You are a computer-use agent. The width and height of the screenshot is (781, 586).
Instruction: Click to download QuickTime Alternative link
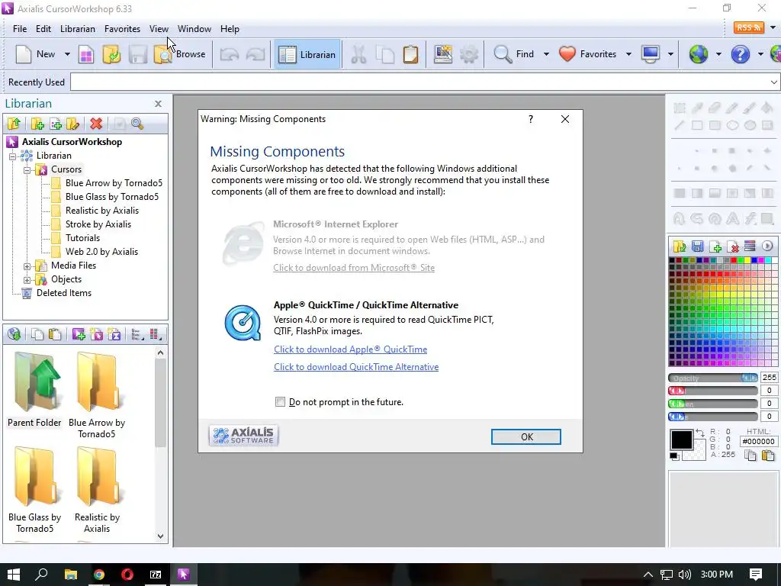click(x=356, y=367)
